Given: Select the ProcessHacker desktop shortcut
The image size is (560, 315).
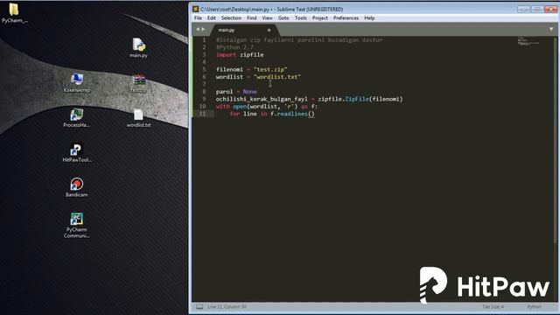Looking at the screenshot, I should pyautogui.click(x=76, y=117).
